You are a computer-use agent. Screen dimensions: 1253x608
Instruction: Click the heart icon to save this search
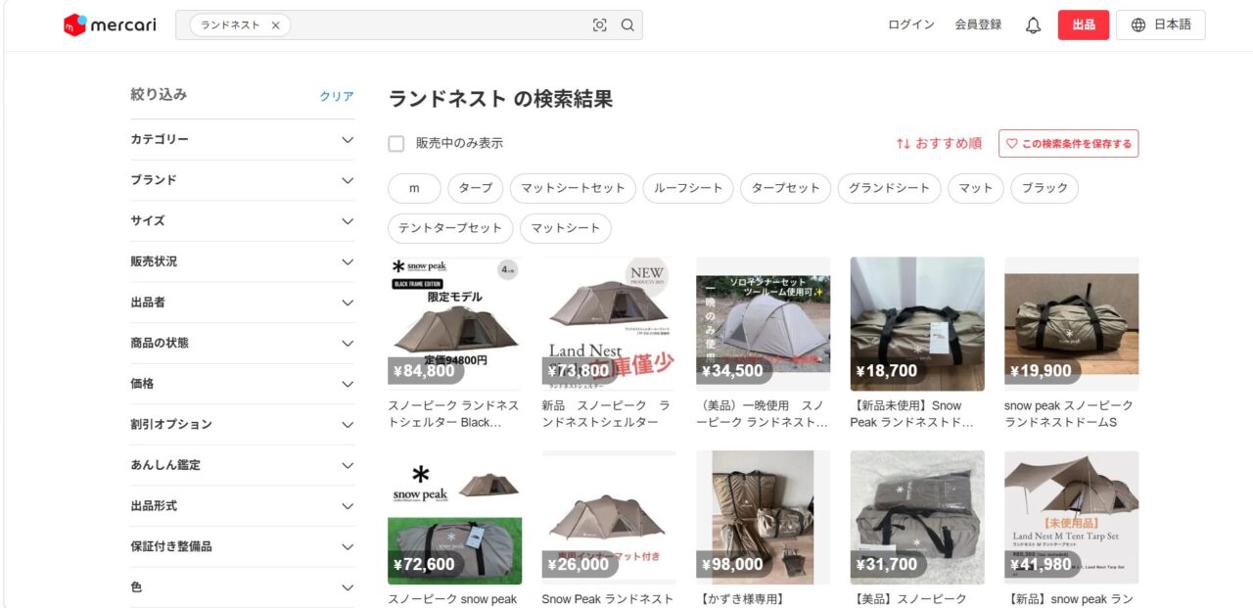1012,144
